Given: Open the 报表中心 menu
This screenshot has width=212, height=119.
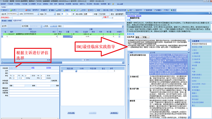Looking at the screenshot, I should point(82,4).
